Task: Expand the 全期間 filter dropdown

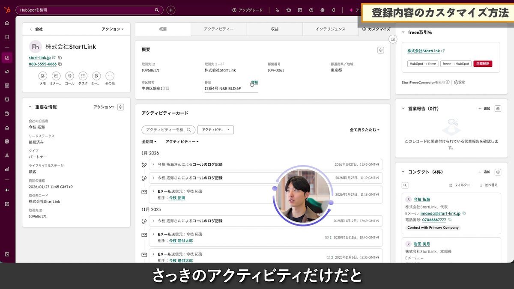Action: (148, 141)
